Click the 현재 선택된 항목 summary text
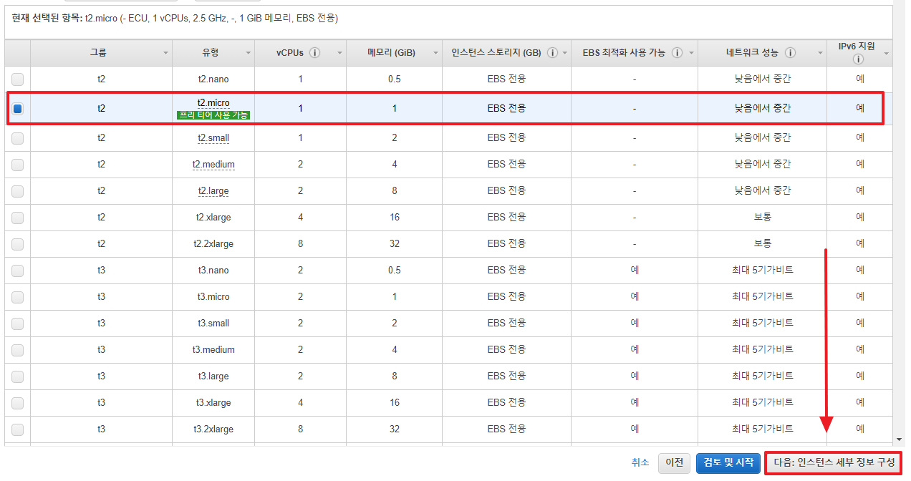The width and height of the screenshot is (911, 481). (175, 19)
